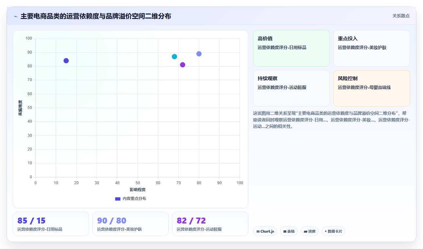The image size is (423, 249).
Task: Click the x-axis tick label 50
Action: tap(138, 183)
